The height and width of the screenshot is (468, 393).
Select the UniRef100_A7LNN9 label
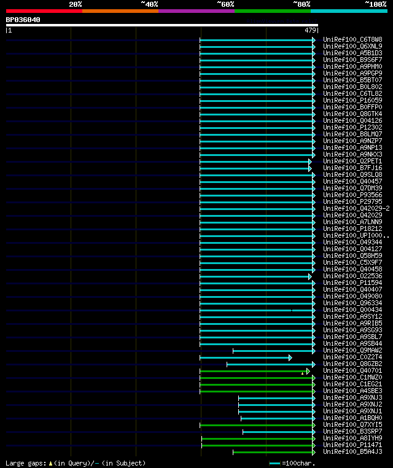pyautogui.click(x=352, y=222)
